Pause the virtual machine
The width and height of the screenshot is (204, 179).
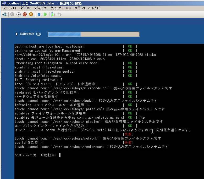tap(39, 14)
